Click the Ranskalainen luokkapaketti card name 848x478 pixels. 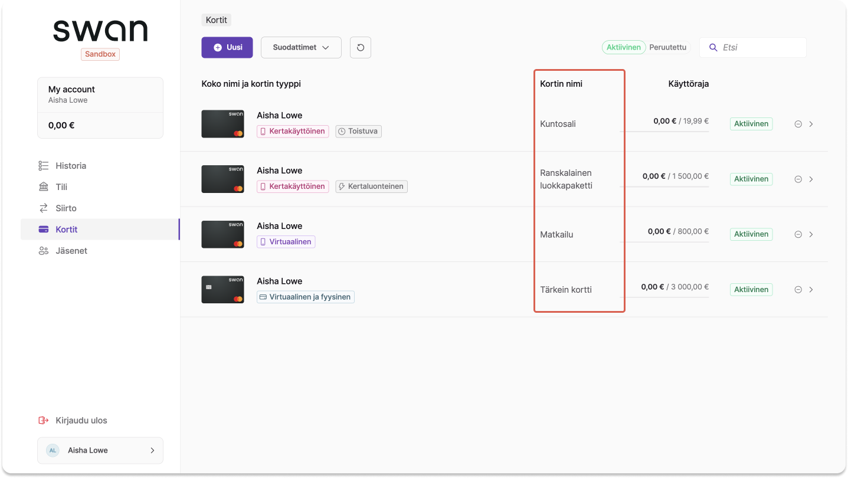click(x=567, y=179)
